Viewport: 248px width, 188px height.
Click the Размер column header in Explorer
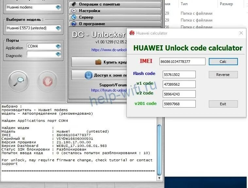(226, 4)
